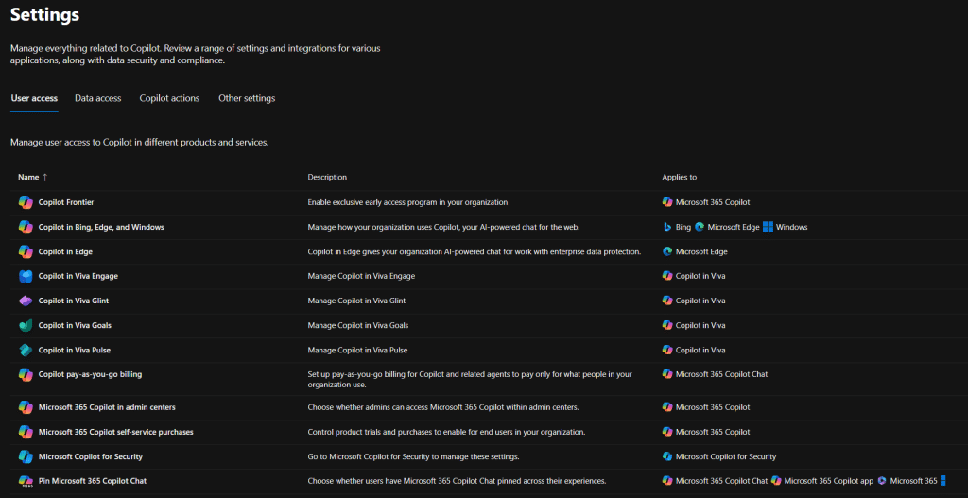Click 'Choose whether admins can access' description
This screenshot has height=498, width=968.
pyautogui.click(x=443, y=407)
